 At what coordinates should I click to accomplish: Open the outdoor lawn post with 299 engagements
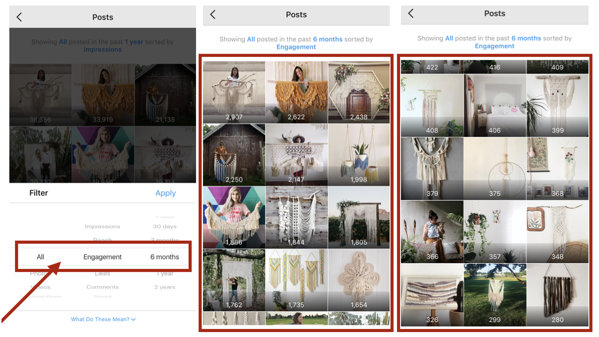(495, 295)
